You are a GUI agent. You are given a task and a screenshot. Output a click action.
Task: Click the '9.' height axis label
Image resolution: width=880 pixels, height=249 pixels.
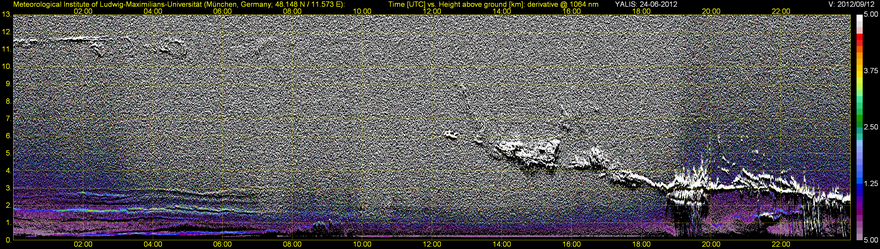coord(9,84)
